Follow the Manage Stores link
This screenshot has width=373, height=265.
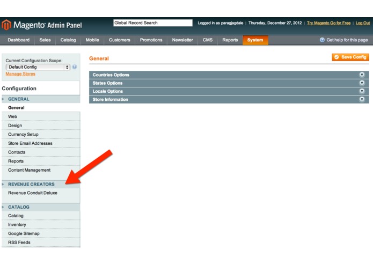pyautogui.click(x=20, y=74)
